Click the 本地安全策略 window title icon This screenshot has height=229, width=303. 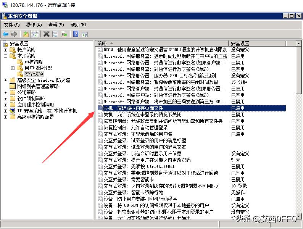pos(5,16)
